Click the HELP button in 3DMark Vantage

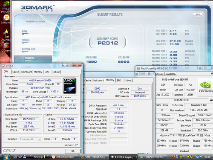pos(198,15)
